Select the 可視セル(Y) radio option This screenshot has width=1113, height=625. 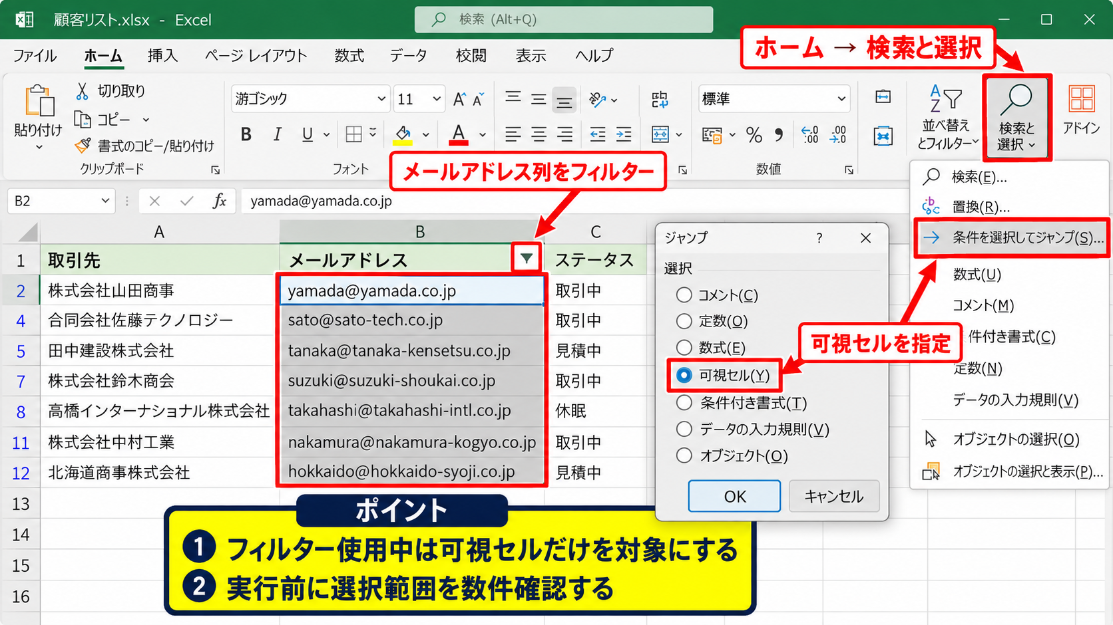[684, 376]
